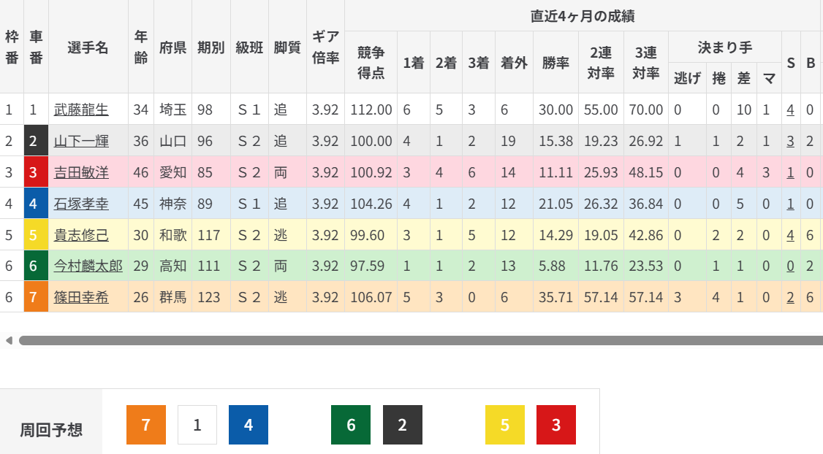This screenshot has height=454, width=823.
Task: Click green number 6 badge in lap prediction
Action: click(x=351, y=425)
